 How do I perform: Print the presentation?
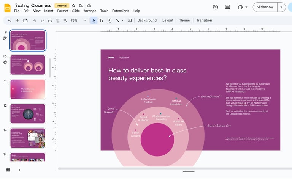click(x=50, y=20)
